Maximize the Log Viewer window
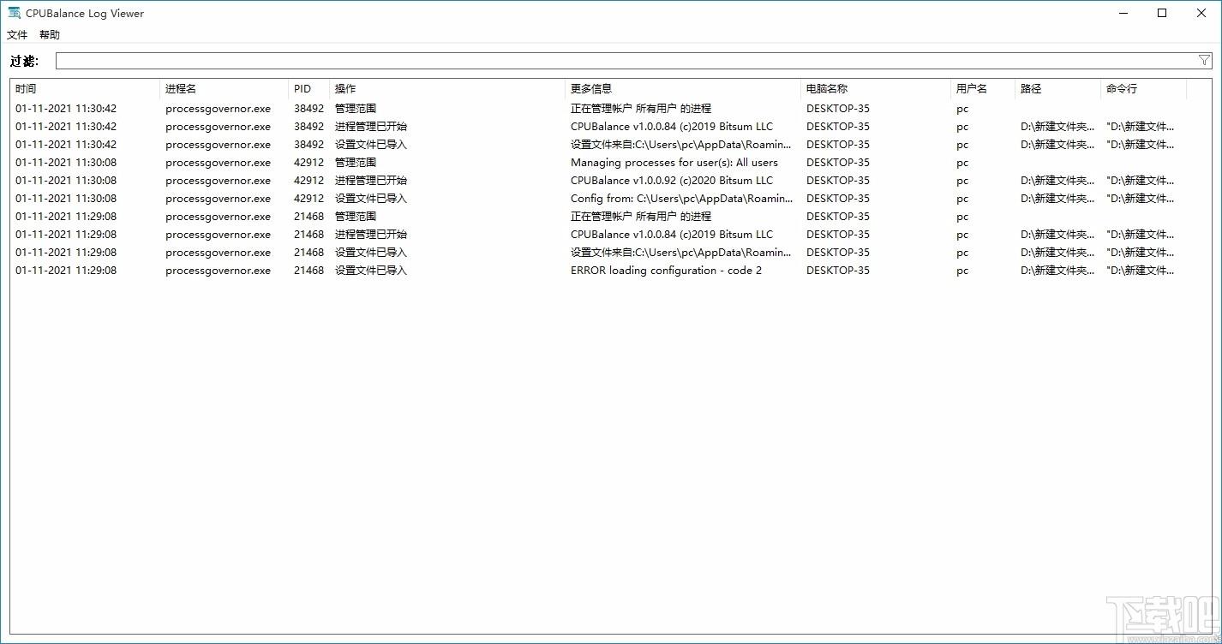Screen dimensions: 1222x644 click(x=1162, y=13)
